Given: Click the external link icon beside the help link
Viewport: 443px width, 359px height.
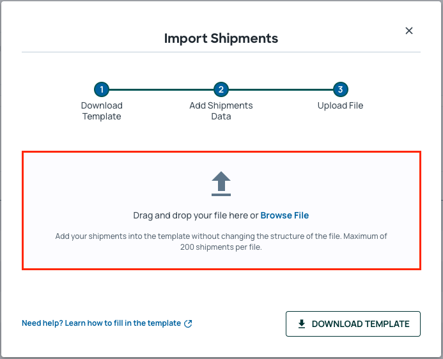Looking at the screenshot, I should click(188, 324).
